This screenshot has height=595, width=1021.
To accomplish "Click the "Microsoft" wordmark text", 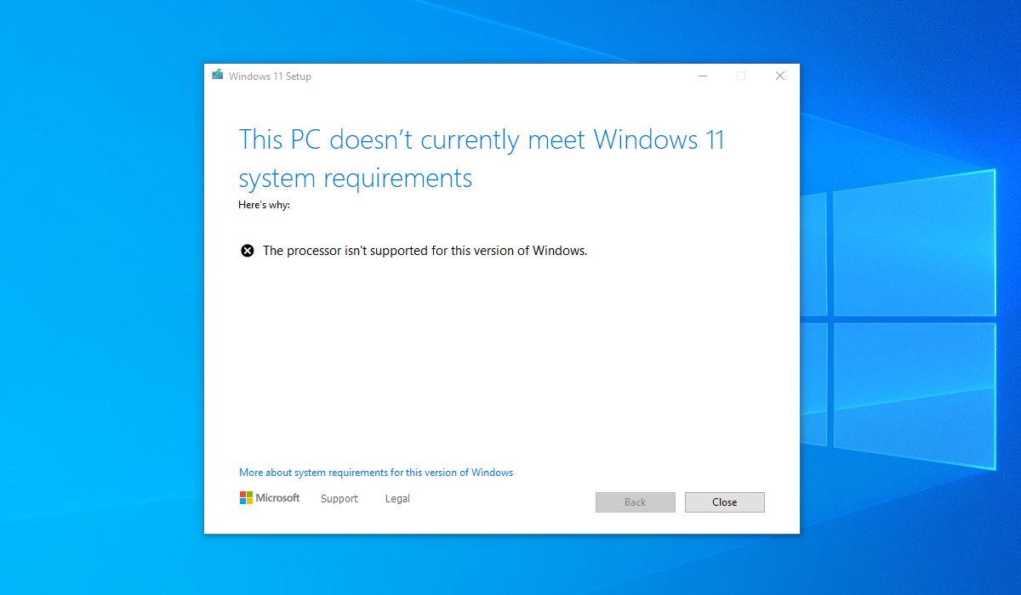I will [277, 498].
